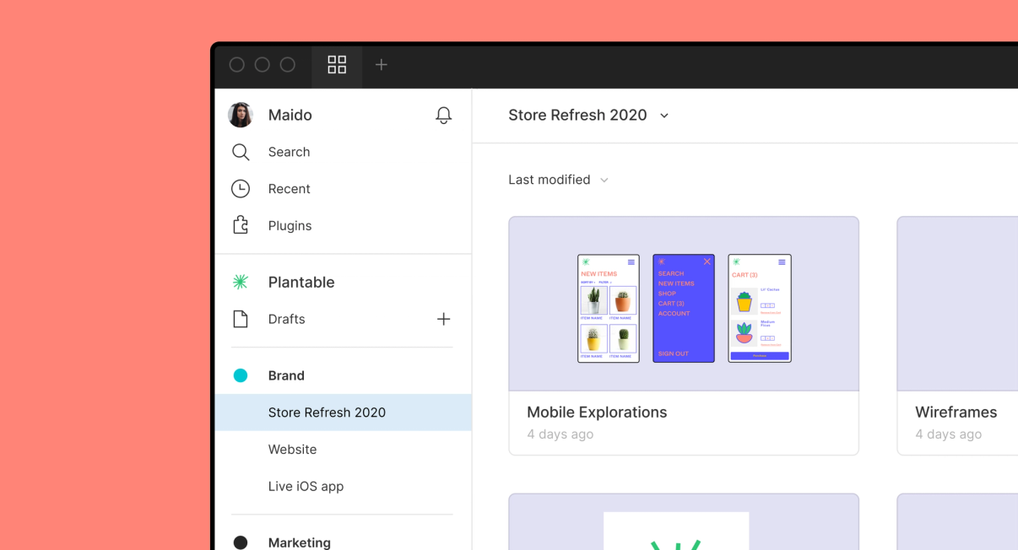Viewport: 1018px width, 550px height.
Task: Open notifications bell
Action: click(x=443, y=116)
